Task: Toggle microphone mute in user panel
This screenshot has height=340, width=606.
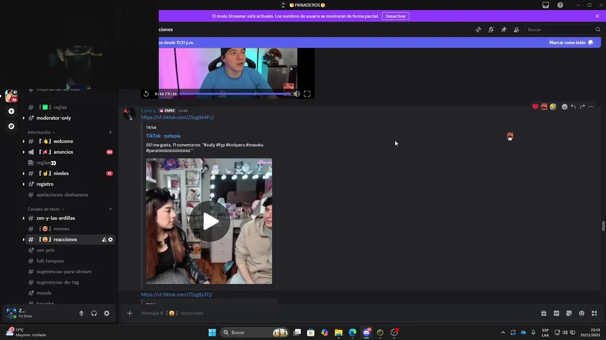Action: [81, 313]
